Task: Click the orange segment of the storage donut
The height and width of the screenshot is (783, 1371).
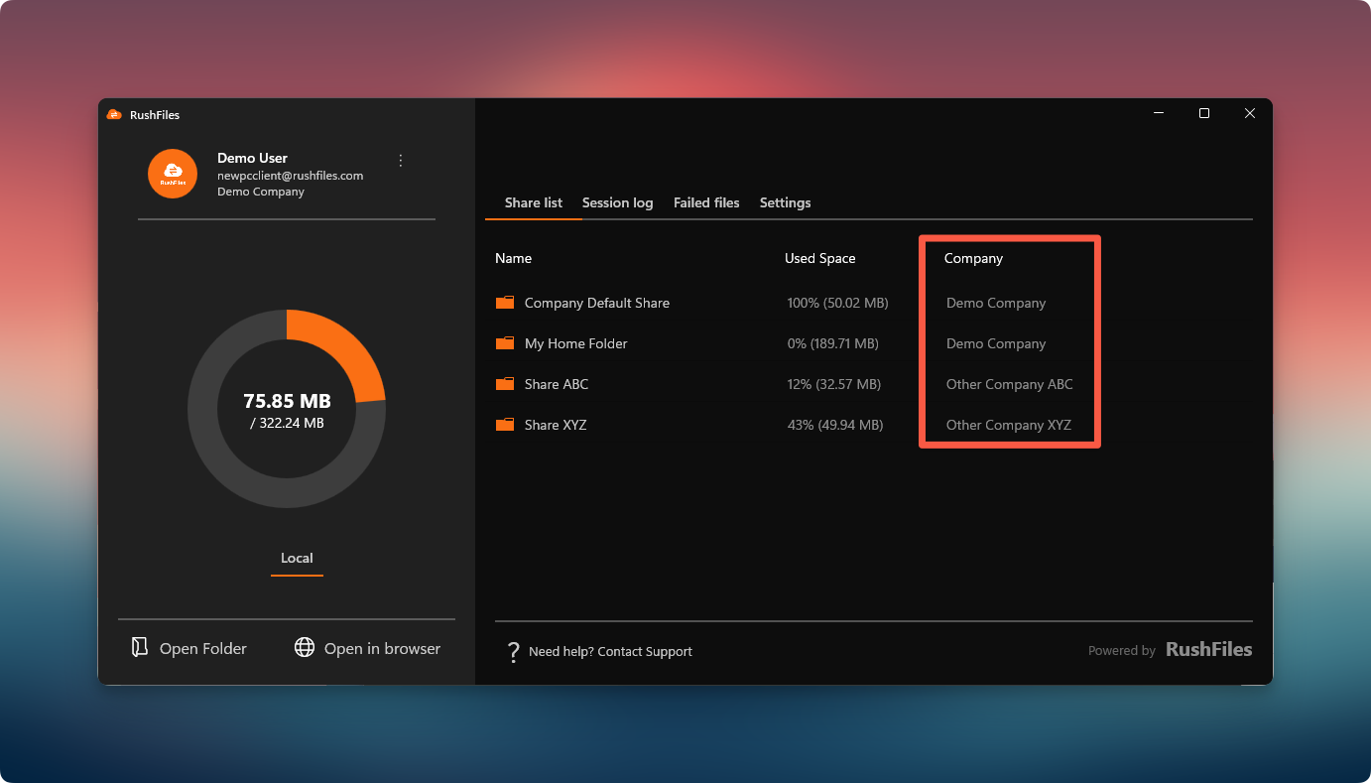Action: pos(345,343)
